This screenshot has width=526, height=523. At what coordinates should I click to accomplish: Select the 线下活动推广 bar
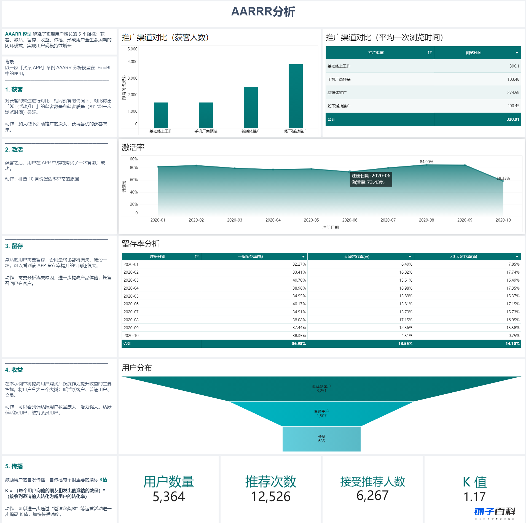click(296, 96)
